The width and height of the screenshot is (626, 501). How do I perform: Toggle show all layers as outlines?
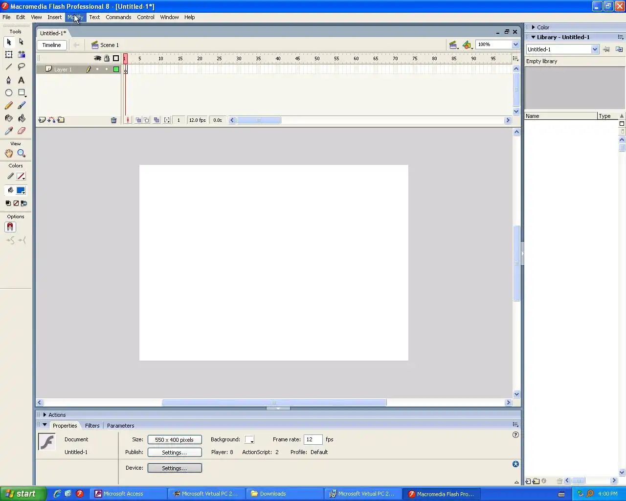[116, 58]
